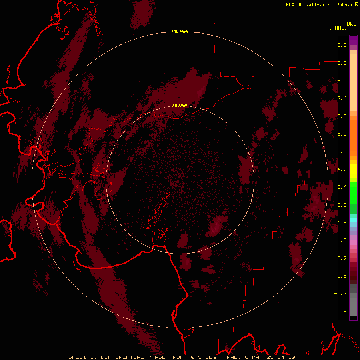Click the 5.0 scale value

[x=342, y=152]
